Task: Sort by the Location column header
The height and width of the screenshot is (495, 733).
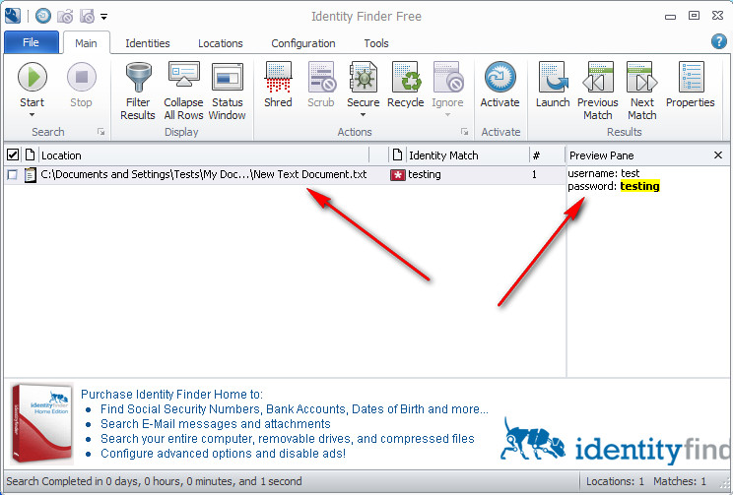Action: coord(204,155)
